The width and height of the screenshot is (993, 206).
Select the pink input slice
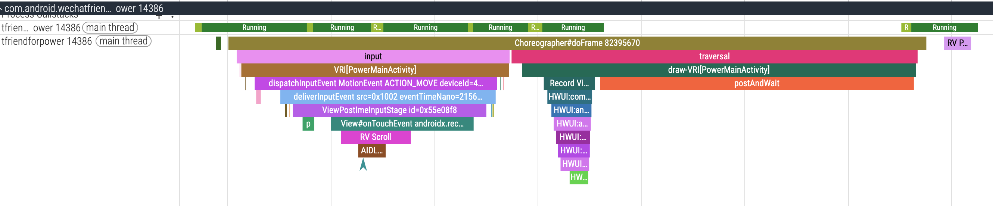pos(373,57)
